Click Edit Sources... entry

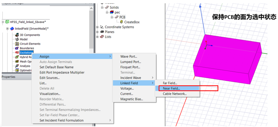point(72,78)
